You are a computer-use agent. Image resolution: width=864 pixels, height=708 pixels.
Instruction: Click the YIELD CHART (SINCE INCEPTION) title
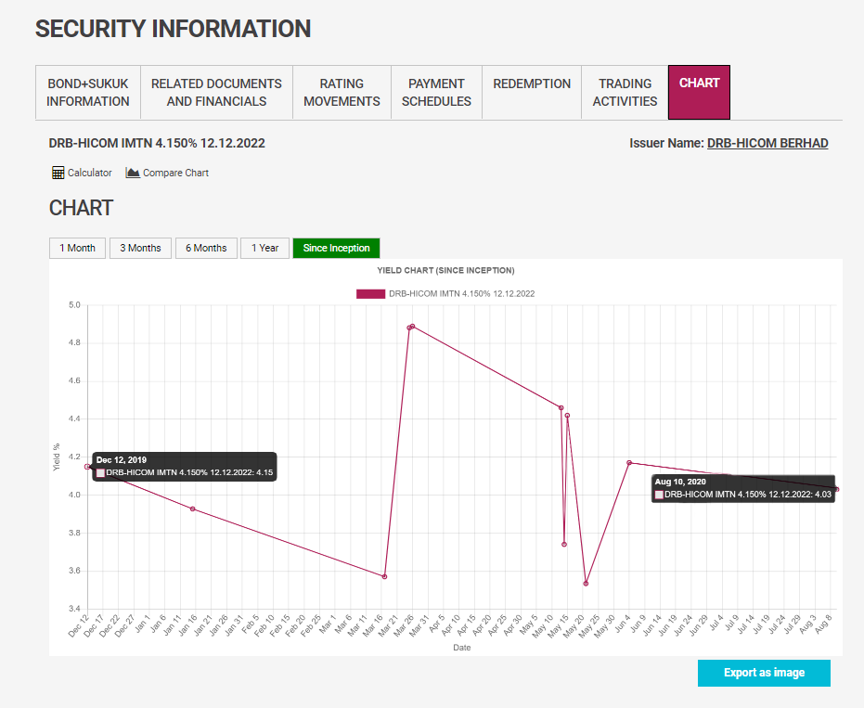pos(445,271)
